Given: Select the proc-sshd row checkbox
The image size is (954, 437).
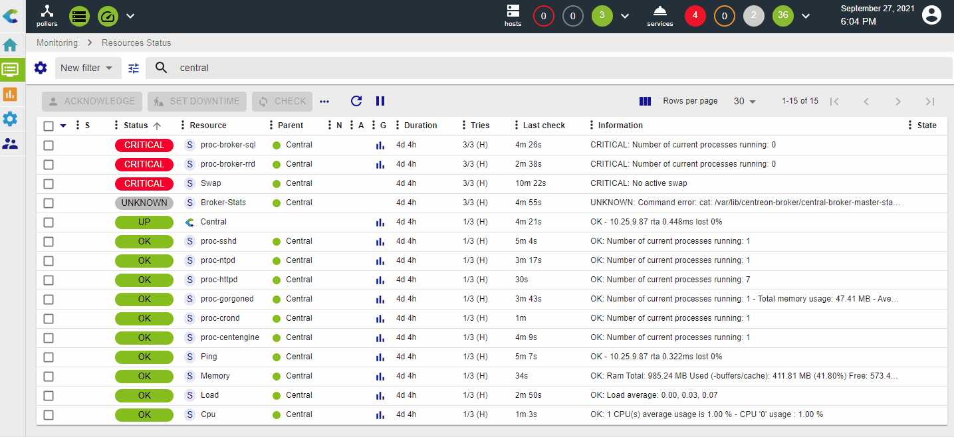Looking at the screenshot, I should point(49,242).
